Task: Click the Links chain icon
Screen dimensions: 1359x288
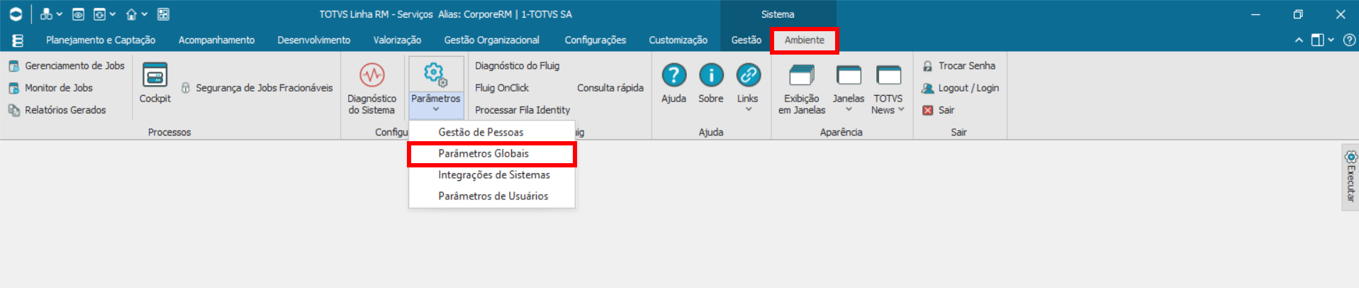Action: pos(748,75)
